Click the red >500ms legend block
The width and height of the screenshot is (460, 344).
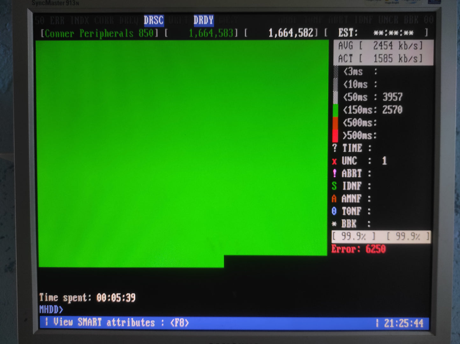335,136
